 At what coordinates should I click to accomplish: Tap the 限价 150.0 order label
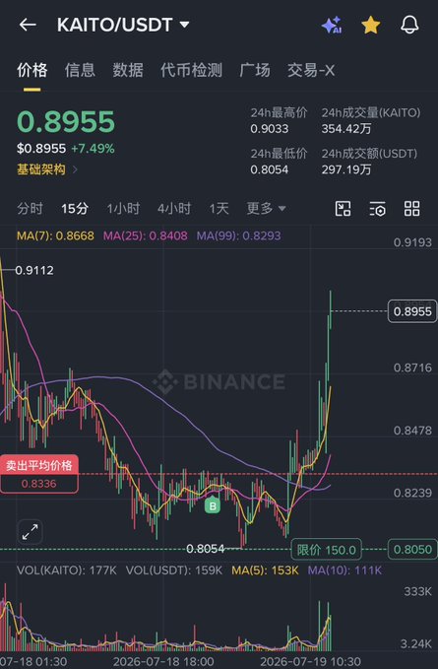[x=326, y=550]
